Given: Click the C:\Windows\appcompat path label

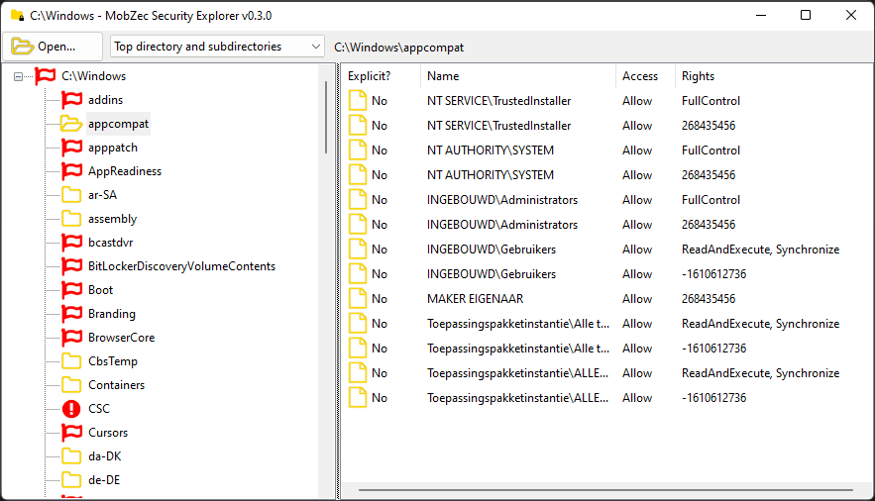Looking at the screenshot, I should click(398, 48).
